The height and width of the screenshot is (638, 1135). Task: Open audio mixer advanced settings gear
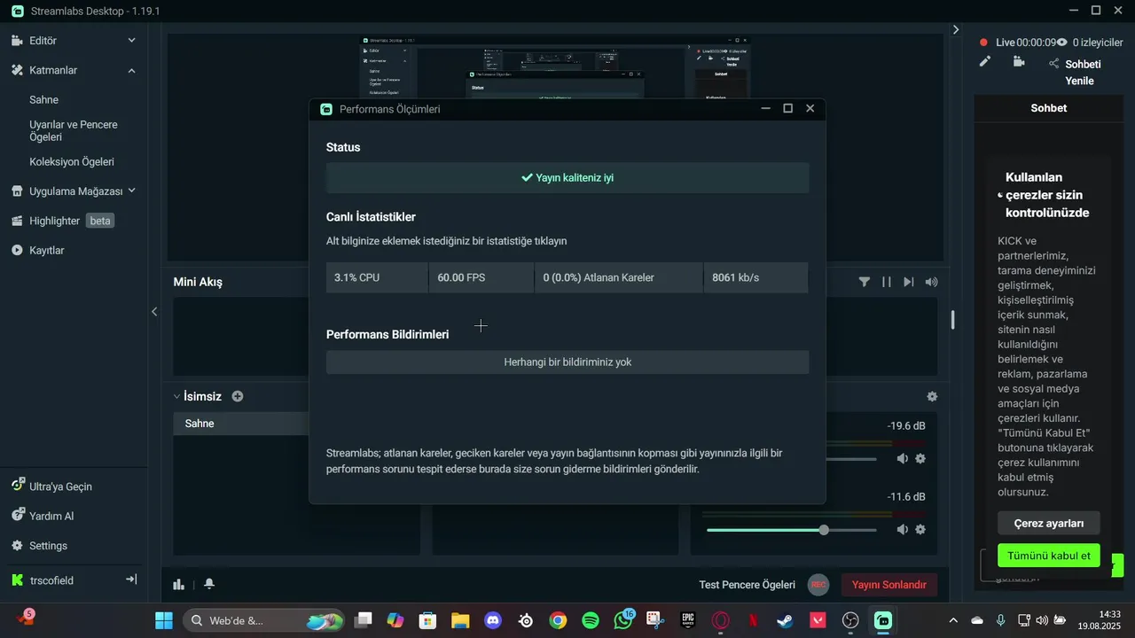click(932, 397)
